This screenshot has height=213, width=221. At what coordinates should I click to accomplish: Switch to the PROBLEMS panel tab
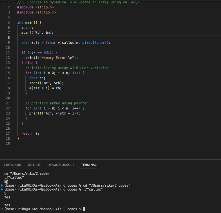point(13,165)
